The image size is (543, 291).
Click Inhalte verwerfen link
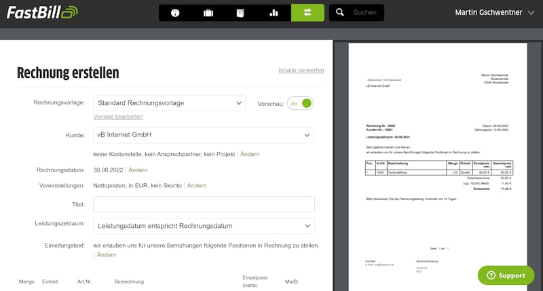pyautogui.click(x=301, y=71)
